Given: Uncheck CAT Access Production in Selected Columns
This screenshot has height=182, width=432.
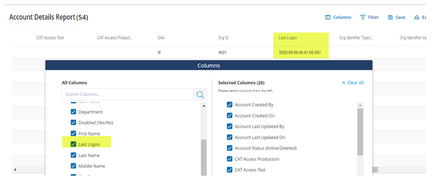Looking at the screenshot, I should coord(229,159).
